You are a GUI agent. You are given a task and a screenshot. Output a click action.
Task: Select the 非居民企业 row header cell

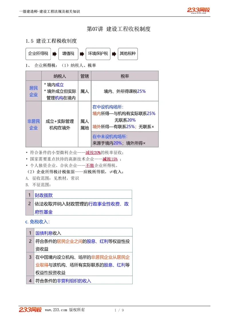pos(33,124)
